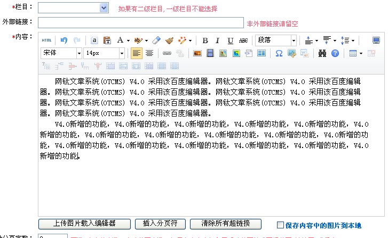Click the insert table grid icon
Viewport: 388px width, 238px height.
[353, 53]
